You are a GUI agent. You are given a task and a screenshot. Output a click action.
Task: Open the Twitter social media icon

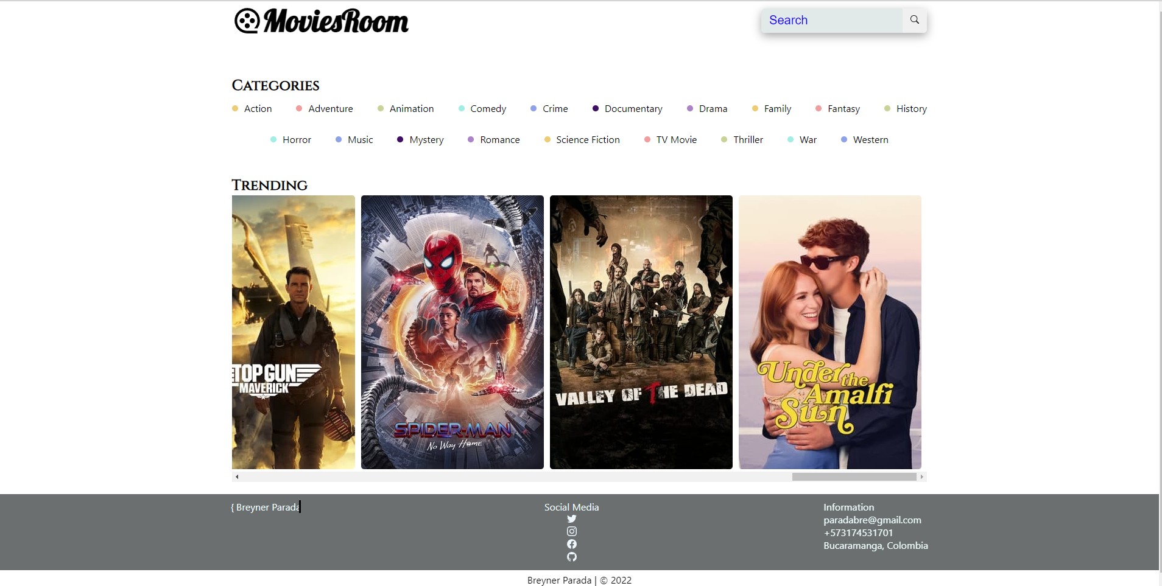pyautogui.click(x=571, y=519)
